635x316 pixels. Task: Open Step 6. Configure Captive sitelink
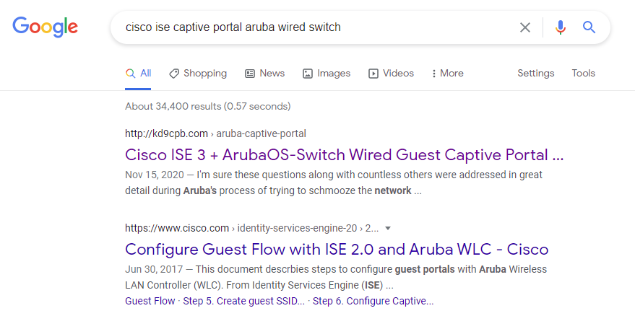click(373, 302)
